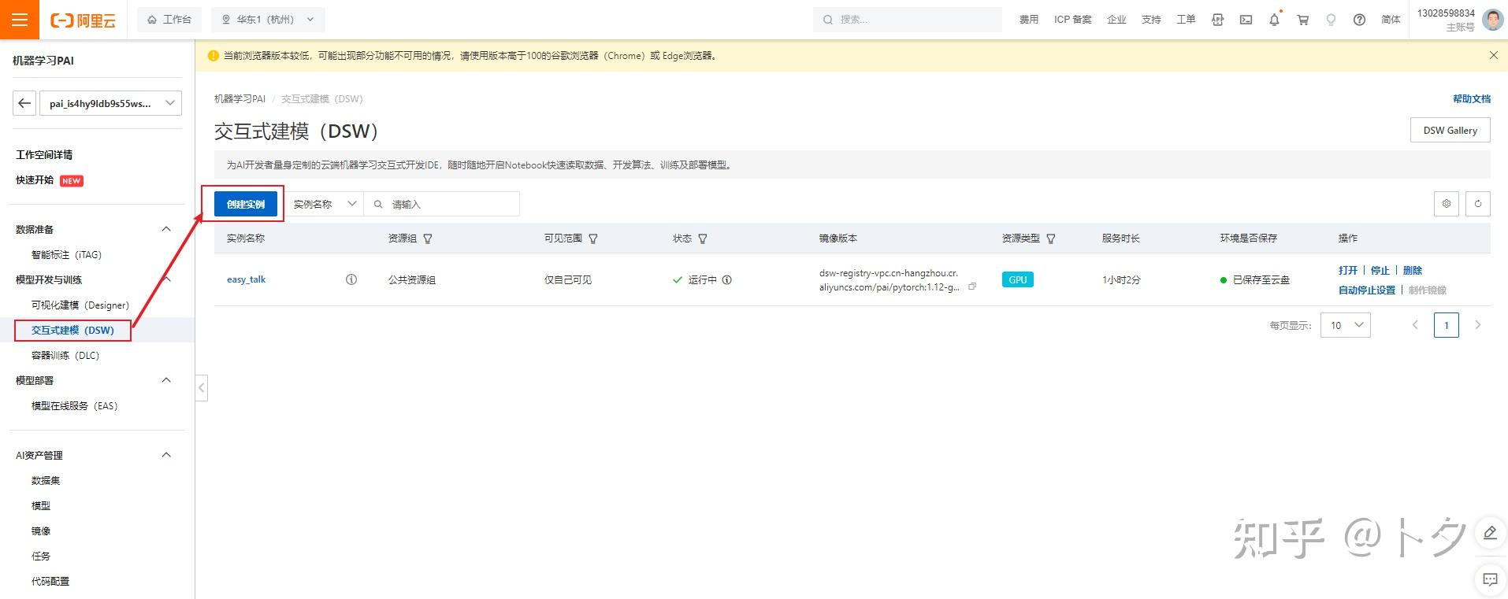Open 费用 in top navigation

click(1029, 20)
